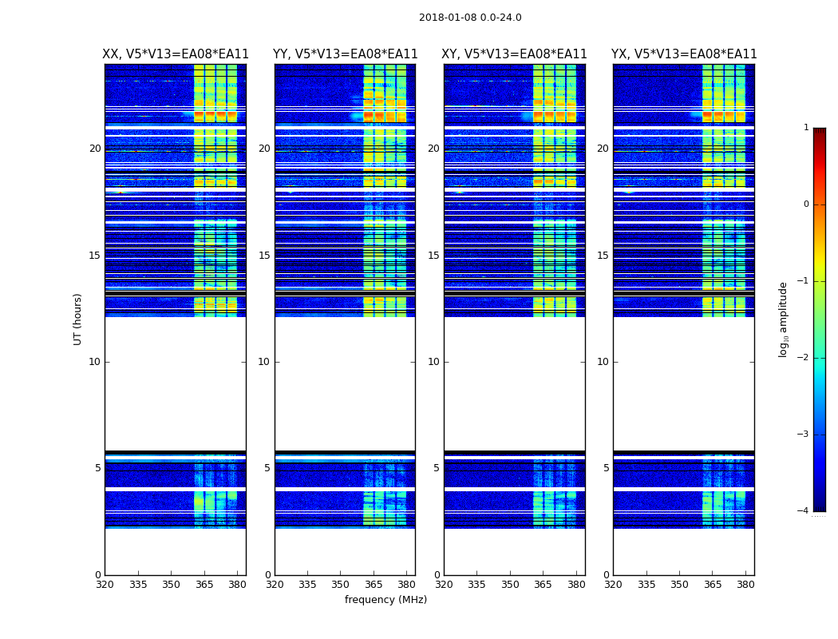
Task: Click the colorbar tick labeled −2
Action: [803, 357]
